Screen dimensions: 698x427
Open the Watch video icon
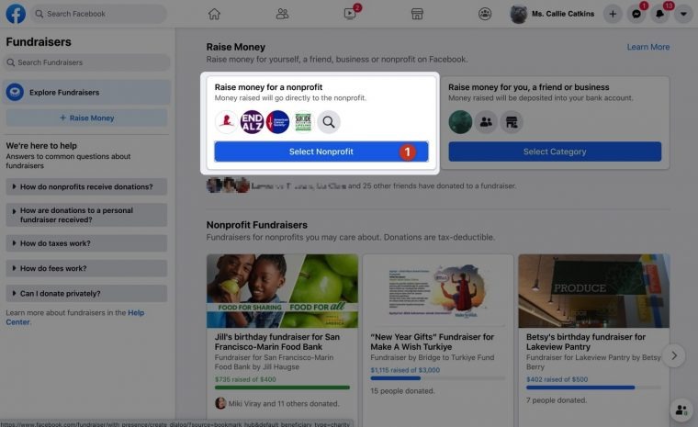click(x=350, y=14)
